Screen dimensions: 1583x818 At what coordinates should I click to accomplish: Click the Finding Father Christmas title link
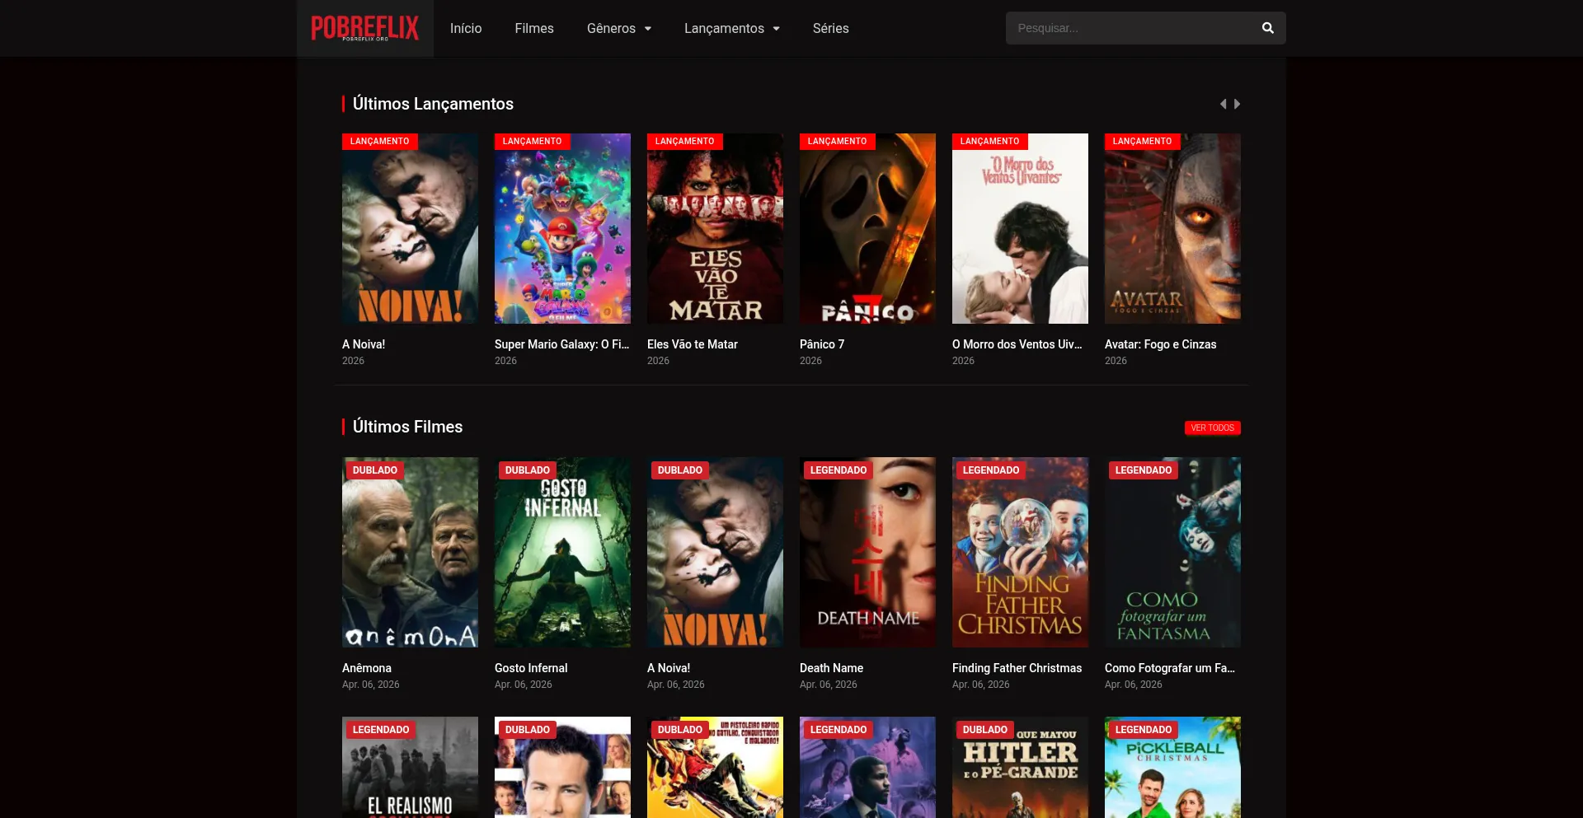coord(1017,668)
